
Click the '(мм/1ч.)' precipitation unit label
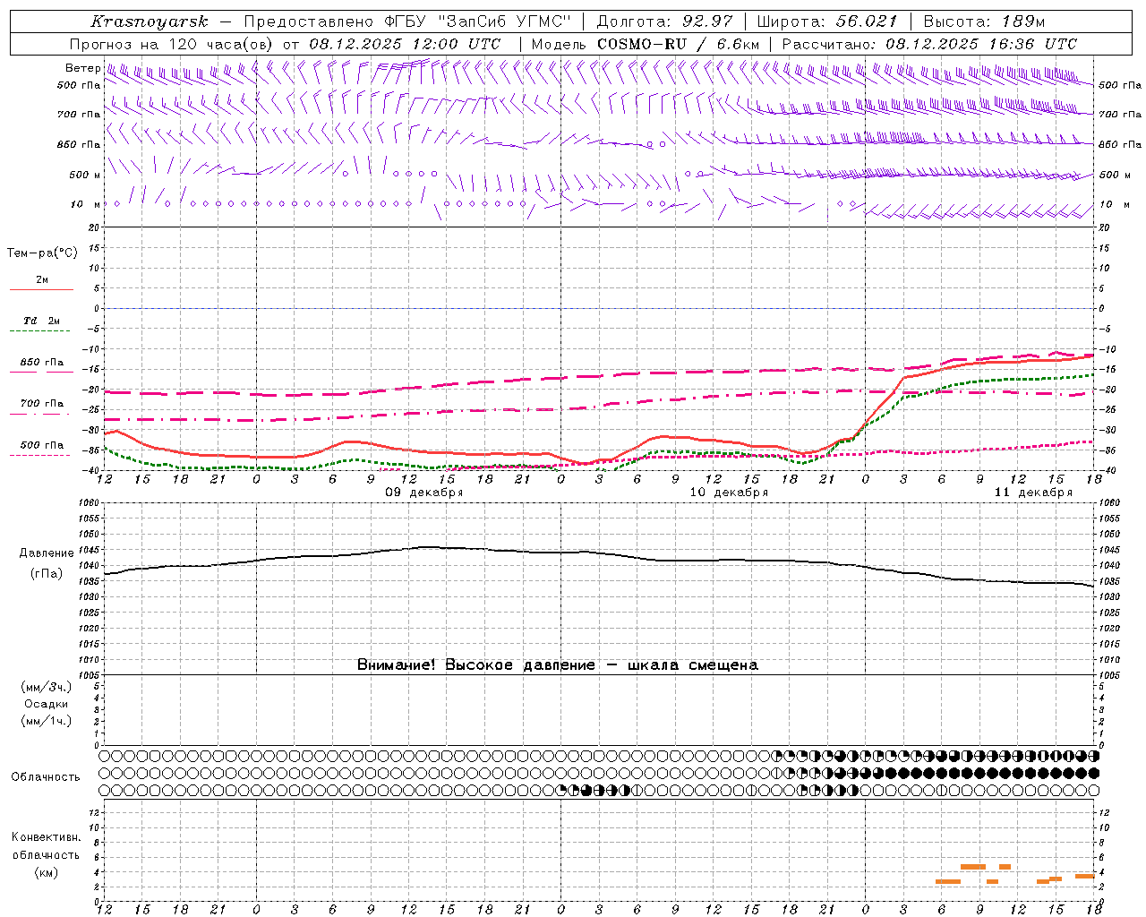point(46,721)
